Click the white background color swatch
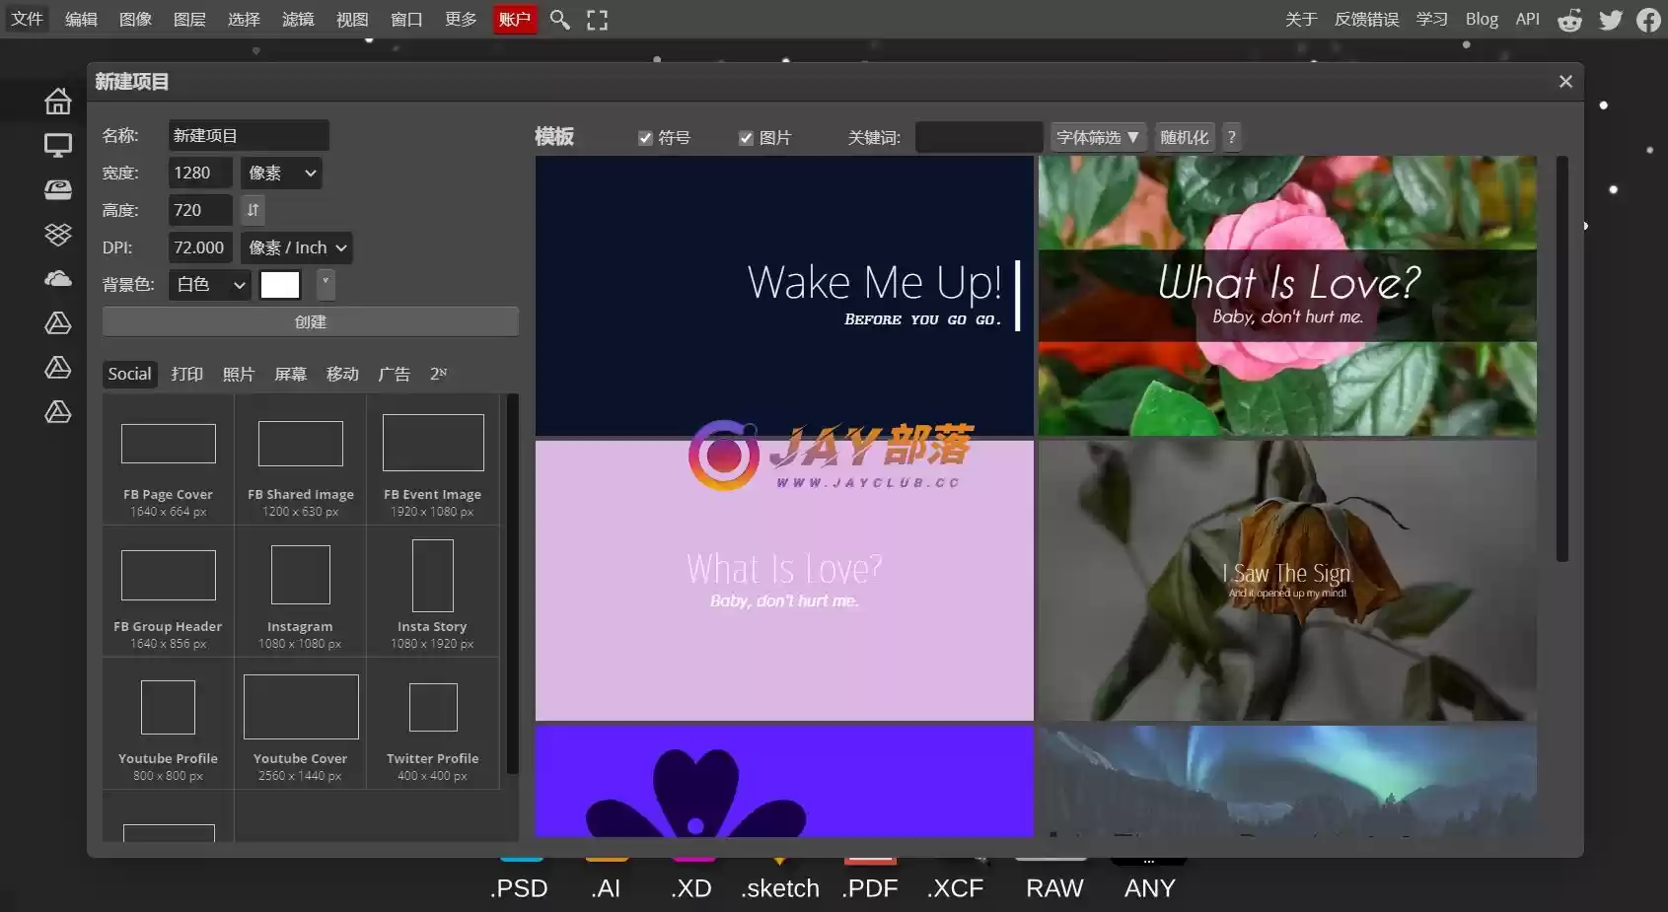Image resolution: width=1668 pixels, height=912 pixels. pyautogui.click(x=280, y=285)
